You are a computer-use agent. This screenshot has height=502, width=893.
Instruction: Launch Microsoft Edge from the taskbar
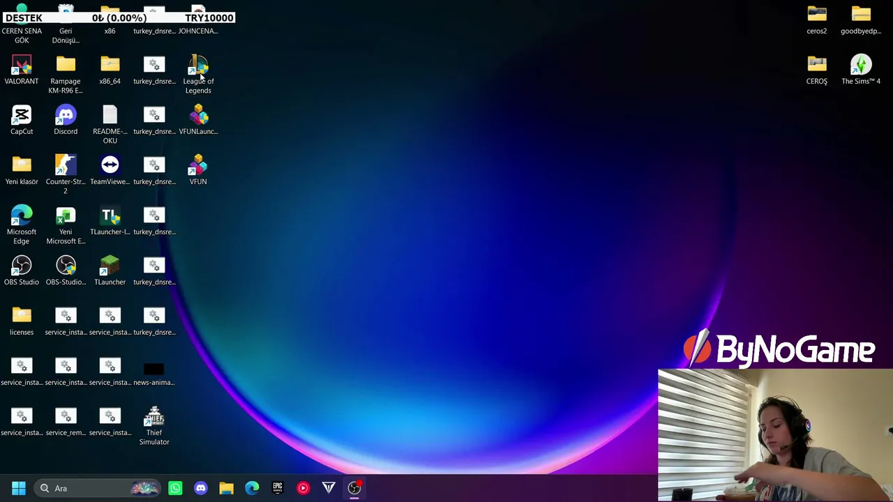click(x=252, y=488)
